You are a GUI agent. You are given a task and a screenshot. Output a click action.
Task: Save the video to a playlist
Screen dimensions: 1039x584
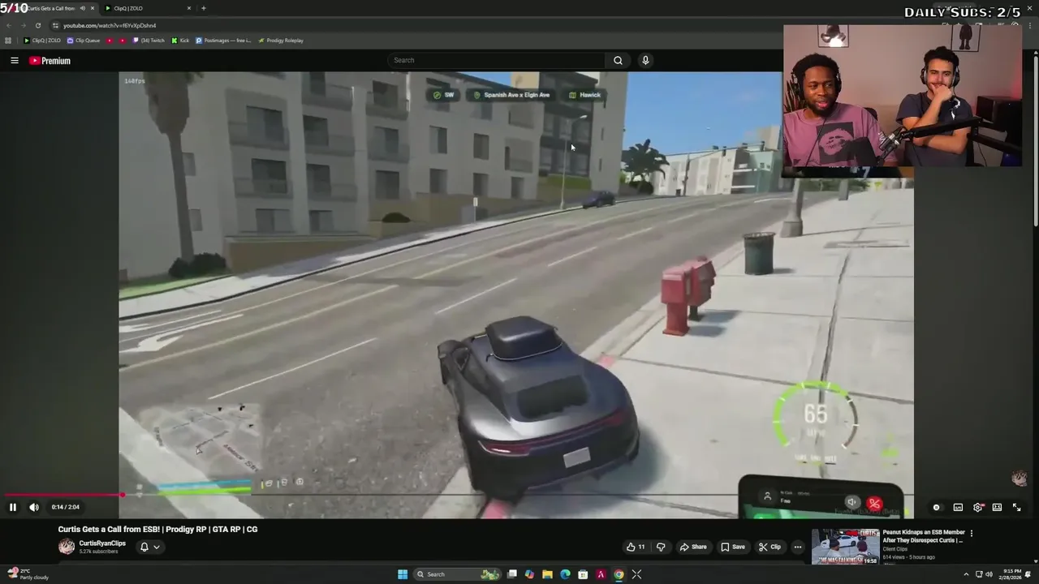point(733,547)
